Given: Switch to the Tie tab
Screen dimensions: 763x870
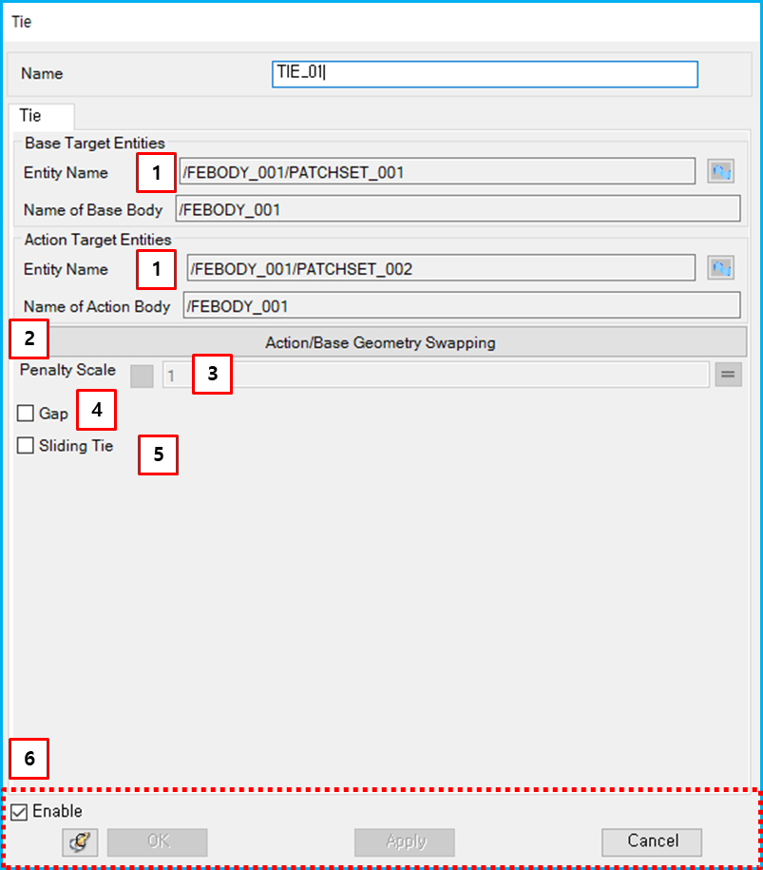Looking at the screenshot, I should point(40,115).
